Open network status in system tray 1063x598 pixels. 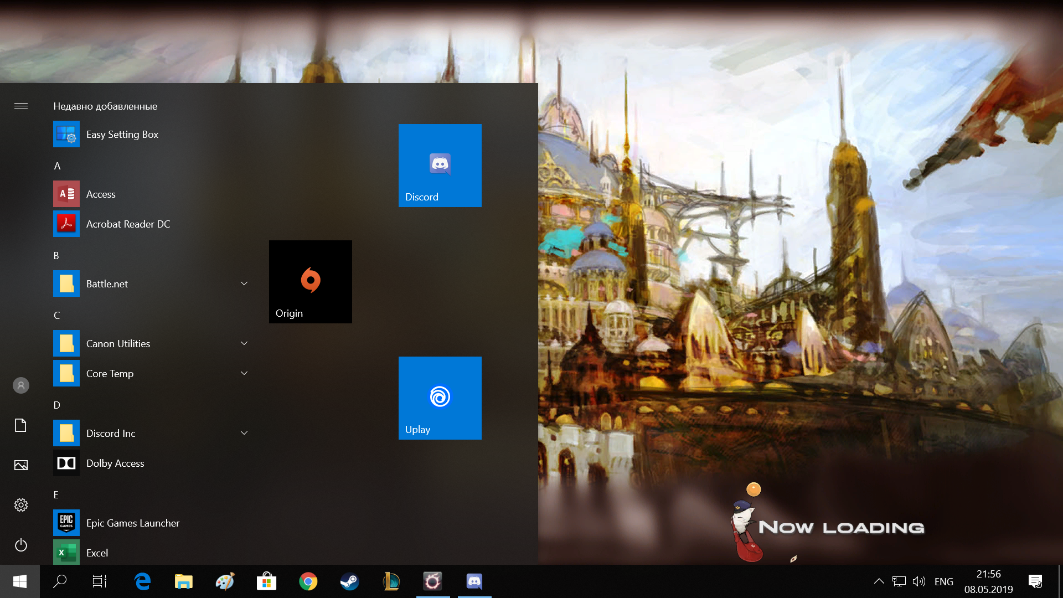pos(899,581)
